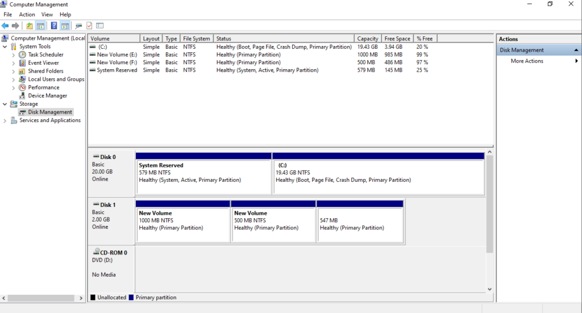
Task: Sort by the Capacity column header
Action: [x=368, y=39]
